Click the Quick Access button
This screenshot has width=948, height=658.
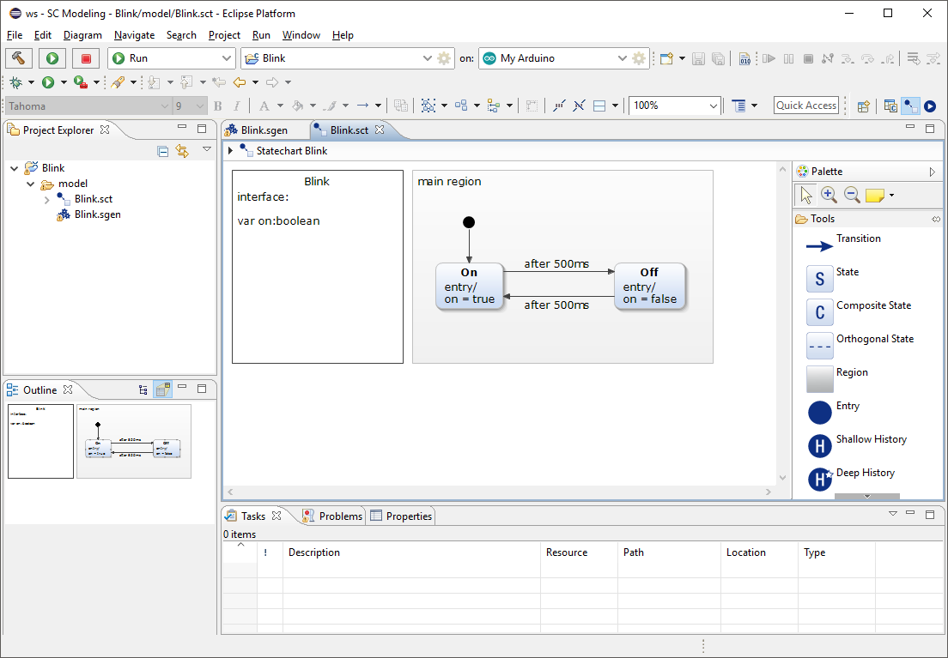pyautogui.click(x=805, y=105)
